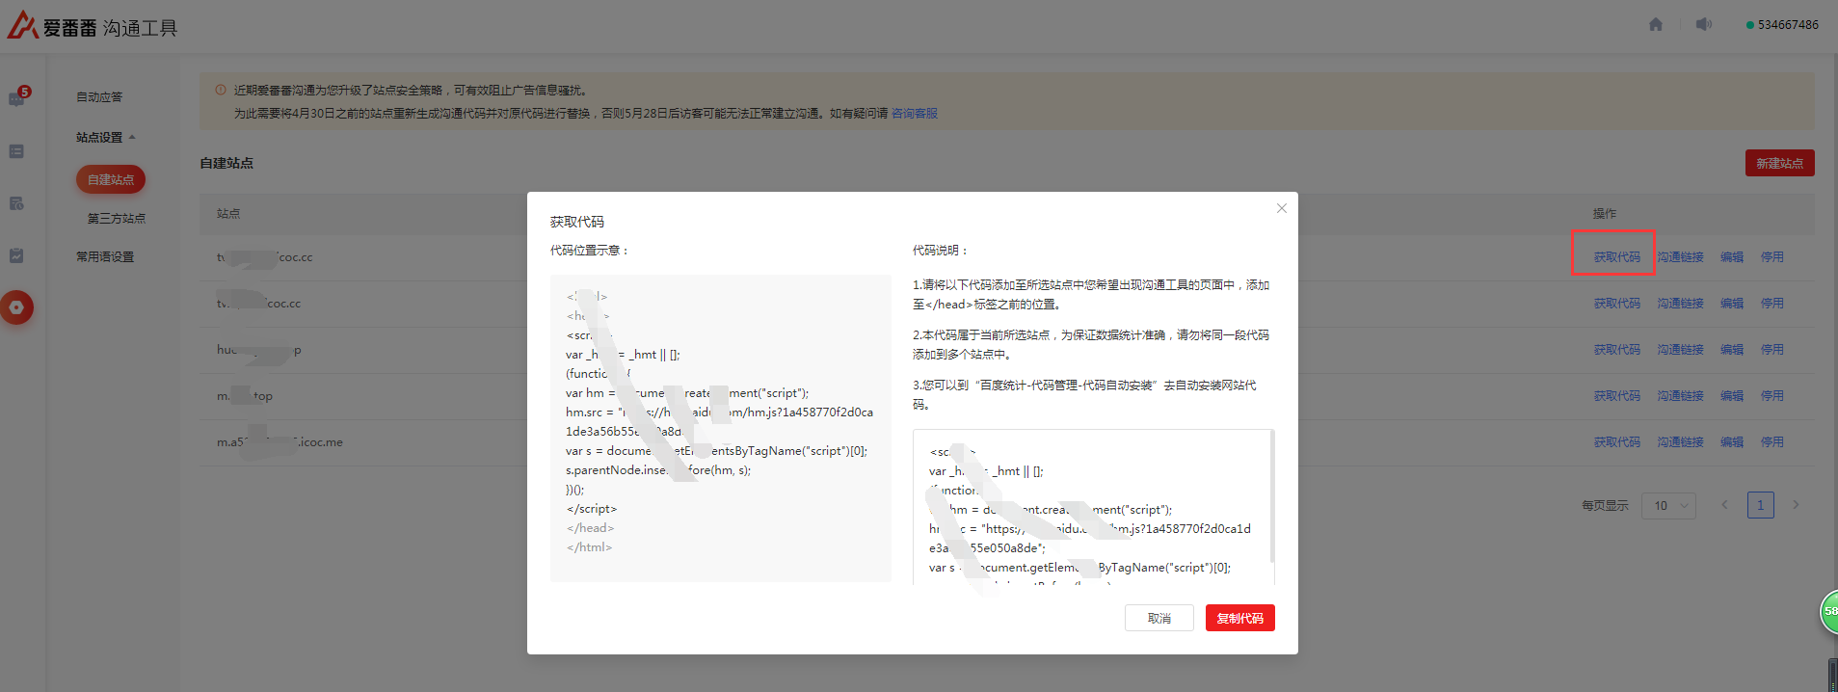
Task: Click 获取代码 for the site ending top
Action: [x=1617, y=396]
